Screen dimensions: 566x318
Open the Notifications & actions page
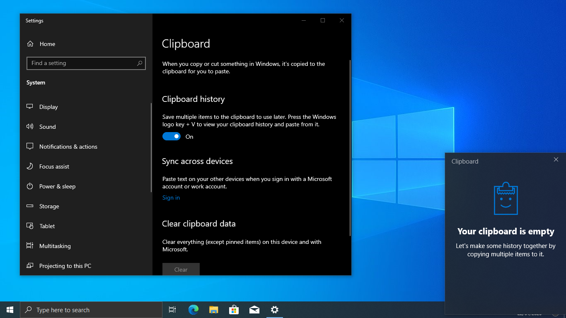pos(68,147)
